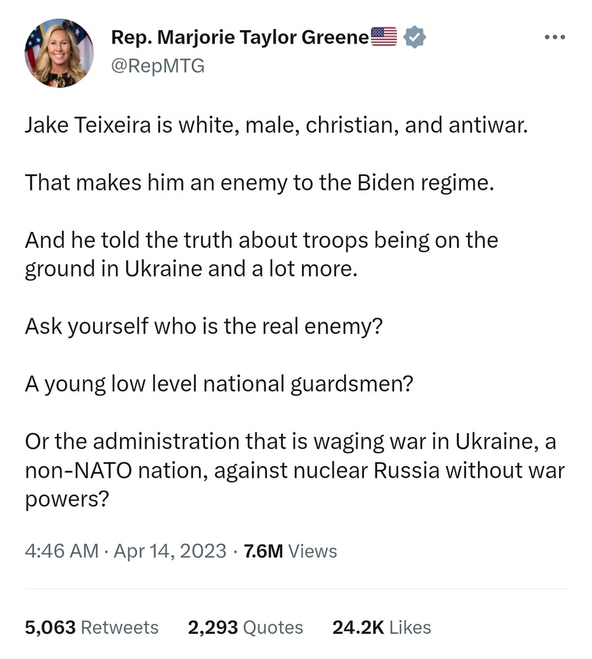Show the 5,063 Retweets list

[92, 627]
